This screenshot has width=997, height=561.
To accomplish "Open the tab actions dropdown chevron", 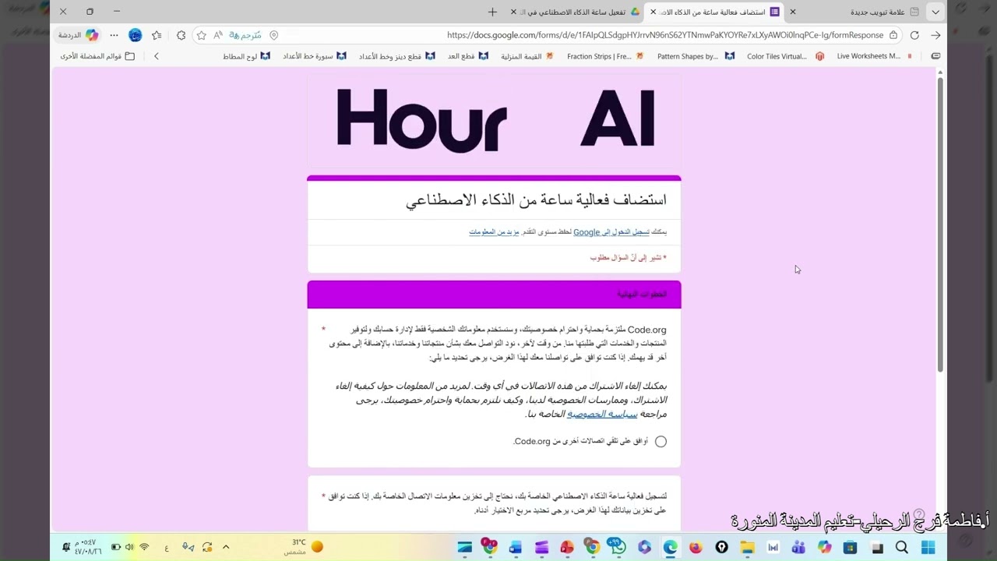I will (x=935, y=12).
